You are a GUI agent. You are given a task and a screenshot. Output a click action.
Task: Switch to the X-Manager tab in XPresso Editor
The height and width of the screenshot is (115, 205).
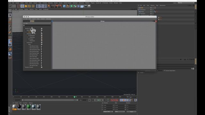[x=26, y=21]
